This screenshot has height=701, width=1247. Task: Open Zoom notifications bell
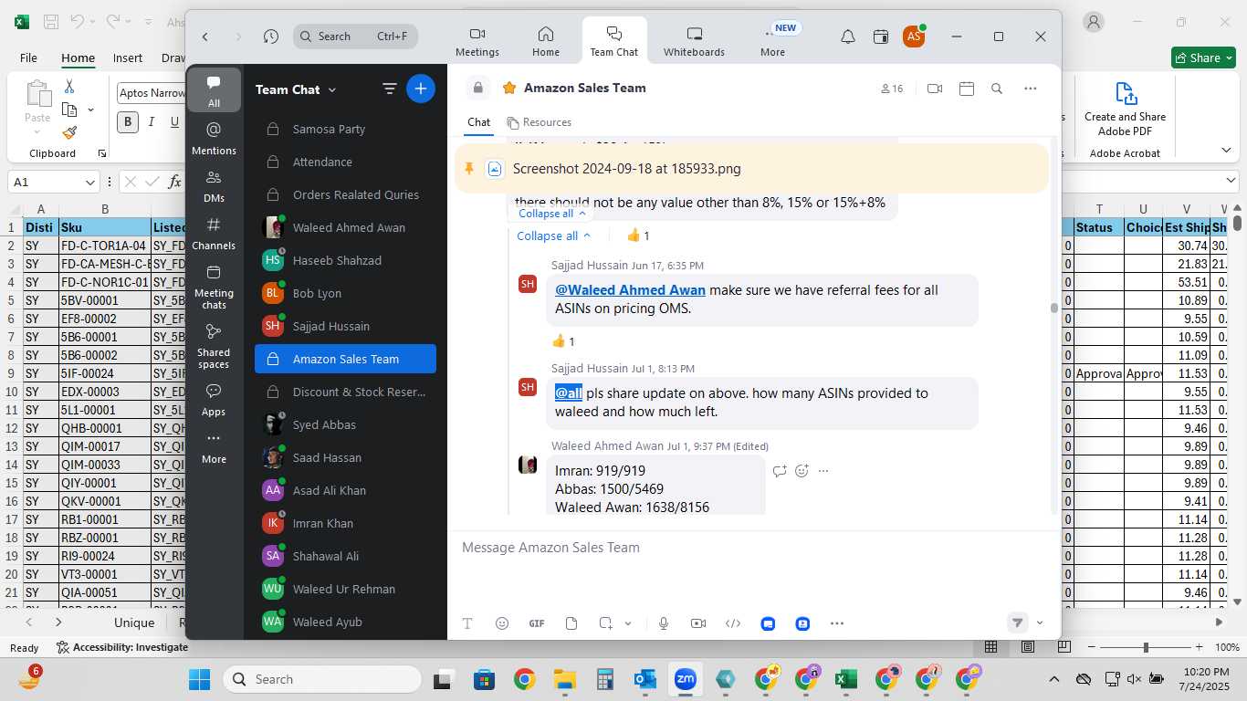pyautogui.click(x=848, y=37)
